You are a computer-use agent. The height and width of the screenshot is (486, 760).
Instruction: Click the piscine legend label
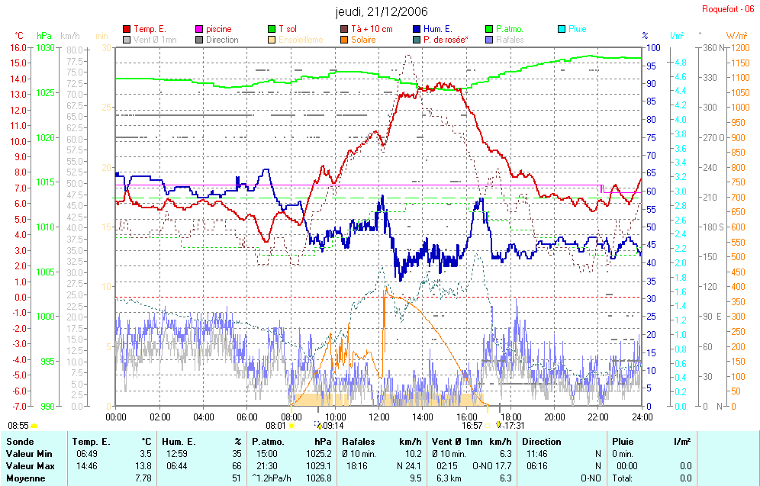[218, 29]
